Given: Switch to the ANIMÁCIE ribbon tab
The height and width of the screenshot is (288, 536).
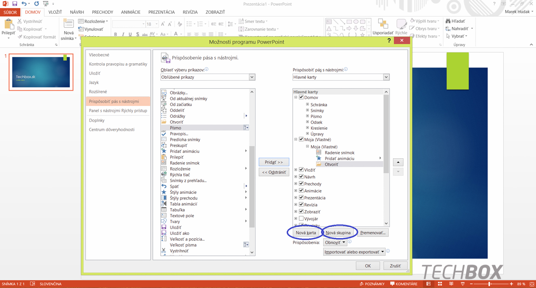Looking at the screenshot, I should point(131,12).
